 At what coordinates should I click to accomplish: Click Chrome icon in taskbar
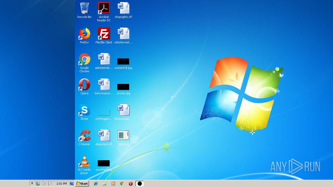point(122,184)
